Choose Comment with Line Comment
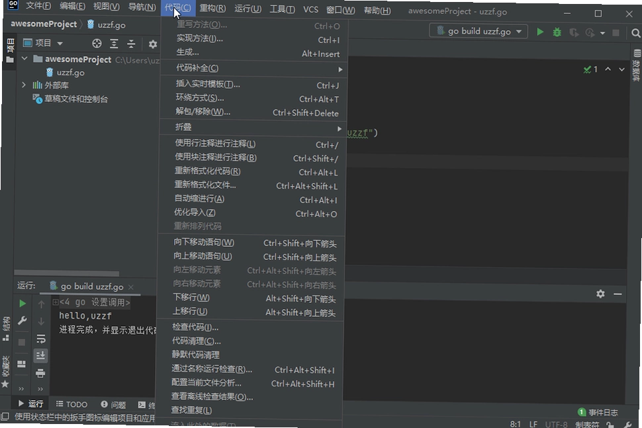 tap(252, 144)
